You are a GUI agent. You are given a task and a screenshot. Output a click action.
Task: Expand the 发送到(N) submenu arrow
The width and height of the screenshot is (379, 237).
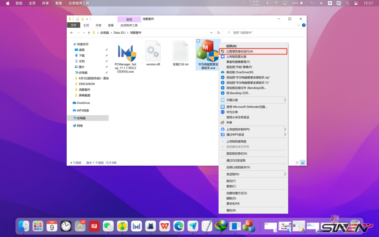[285, 174]
